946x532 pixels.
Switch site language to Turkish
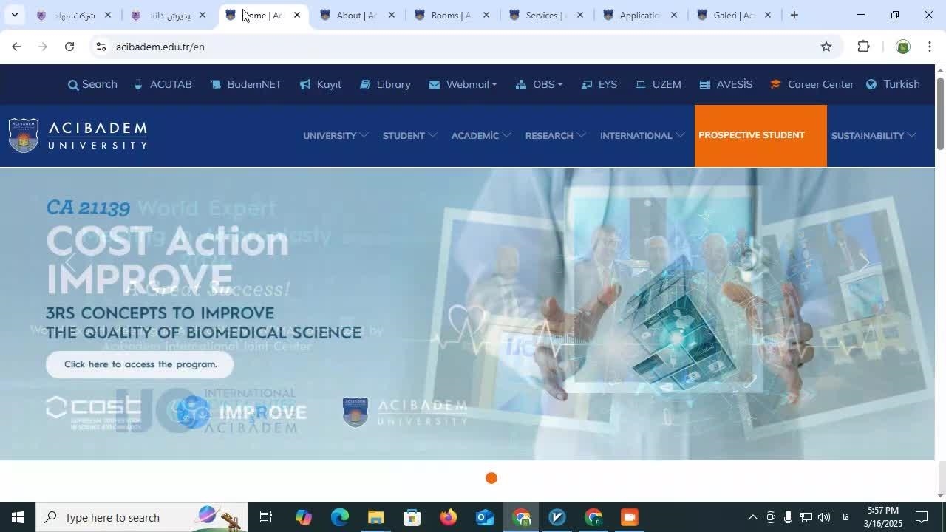(x=893, y=84)
